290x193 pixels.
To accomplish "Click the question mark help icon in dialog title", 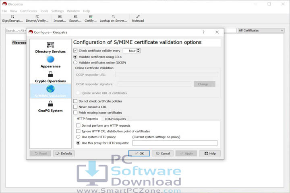I will click(203, 32).
